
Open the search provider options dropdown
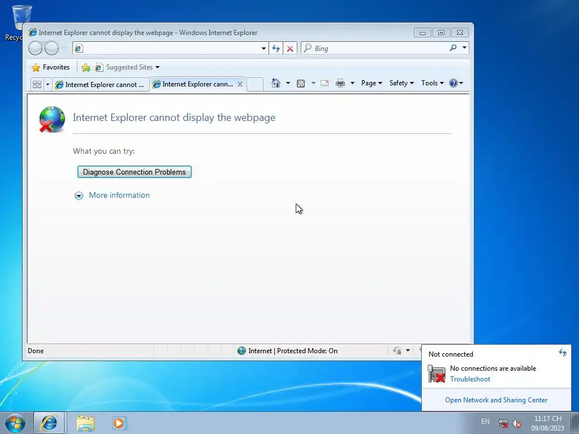[465, 47]
